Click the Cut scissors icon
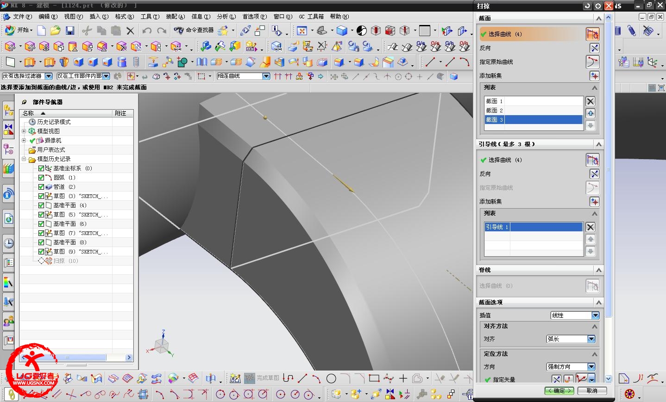Image resolution: width=666 pixels, height=402 pixels. (87, 31)
